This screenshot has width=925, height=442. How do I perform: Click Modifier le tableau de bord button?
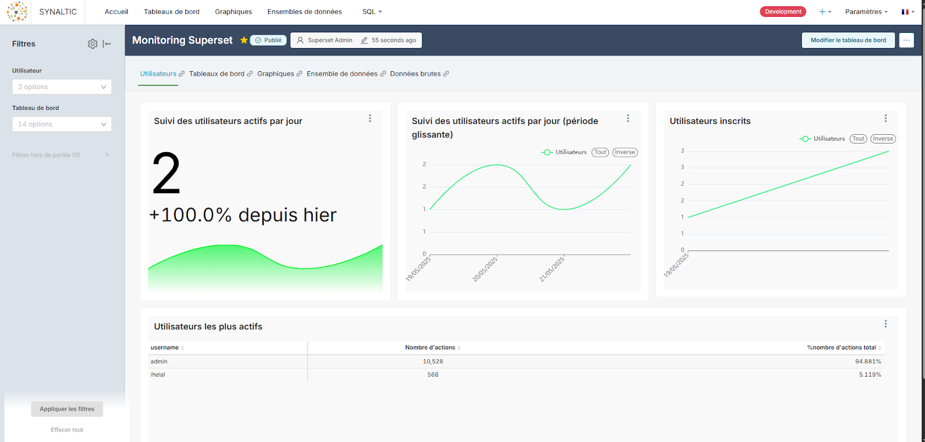click(848, 40)
